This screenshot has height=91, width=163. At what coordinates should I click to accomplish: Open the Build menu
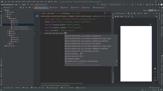tap(34, 2)
